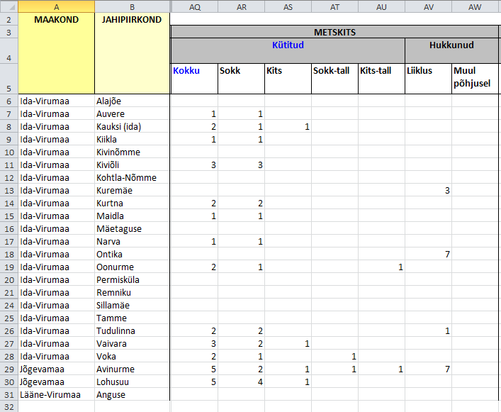Select the Avinurme district cell
This screenshot has height=412, width=501.
[132, 369]
